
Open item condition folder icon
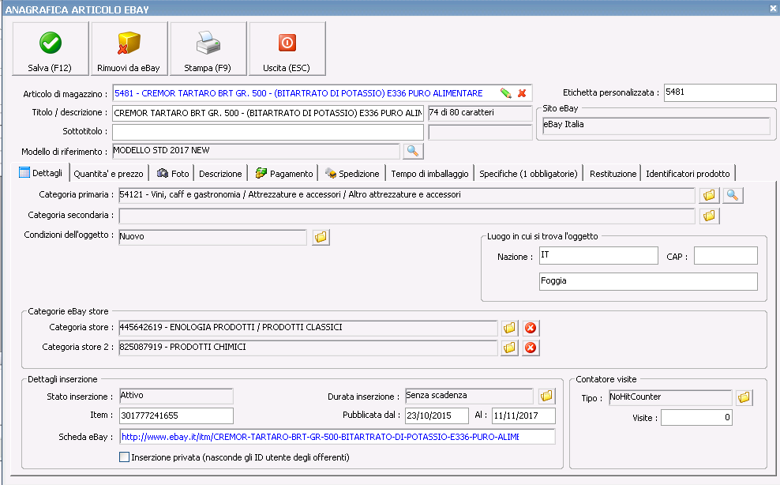coord(321,237)
